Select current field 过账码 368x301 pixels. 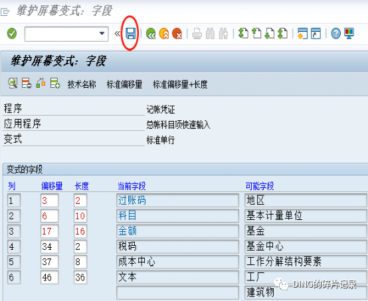pos(177,201)
